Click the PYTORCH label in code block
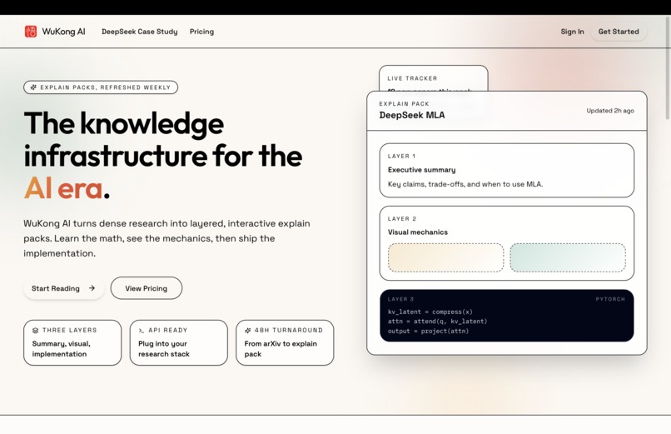This screenshot has width=671, height=434. (610, 299)
